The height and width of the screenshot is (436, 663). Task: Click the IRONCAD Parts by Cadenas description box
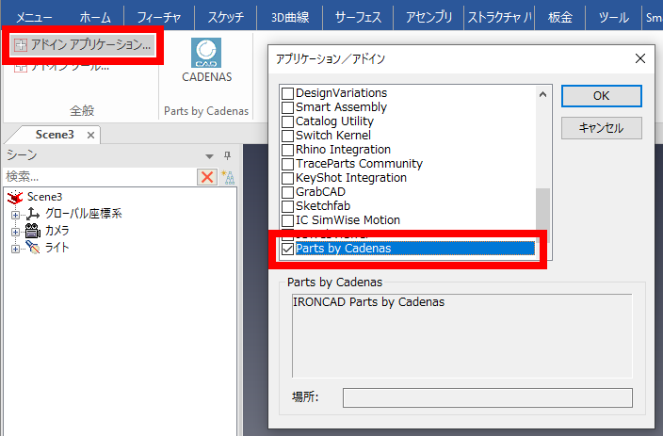(462, 336)
